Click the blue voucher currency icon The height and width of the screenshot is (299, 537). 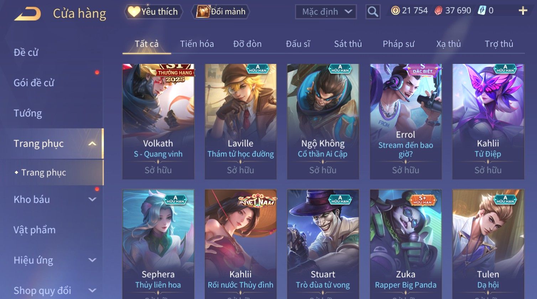[x=482, y=11]
